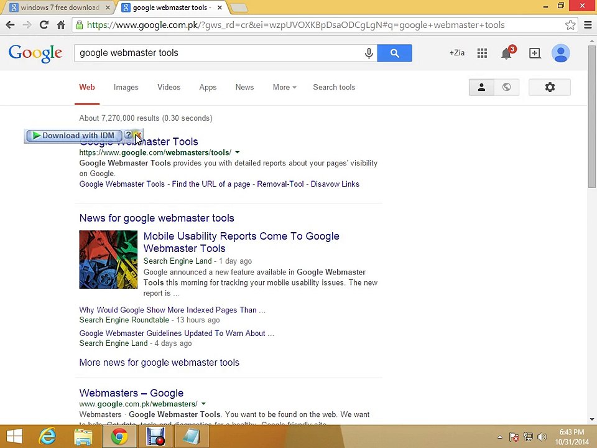Open the screen recorder taskbar icon
597x448 pixels.
155,437
